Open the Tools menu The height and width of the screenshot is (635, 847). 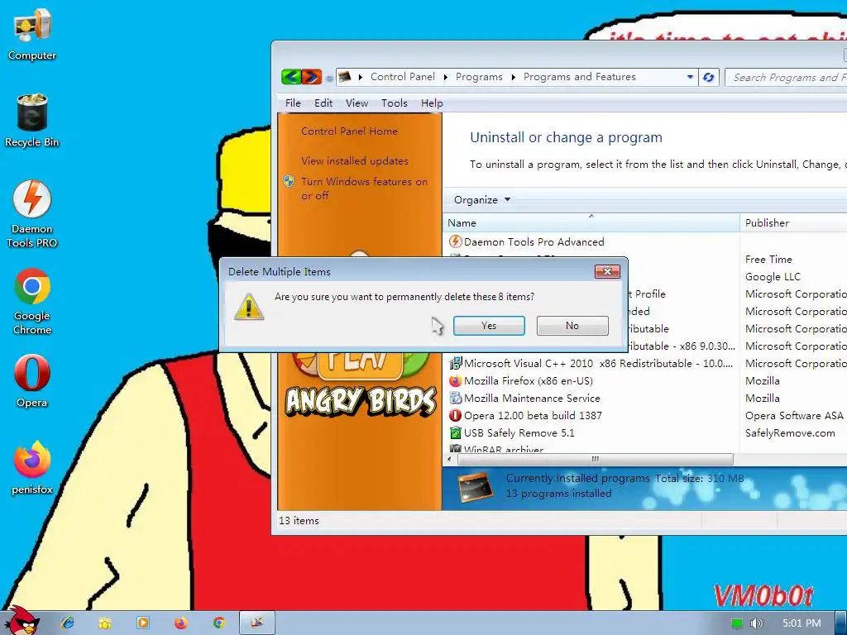click(x=394, y=103)
